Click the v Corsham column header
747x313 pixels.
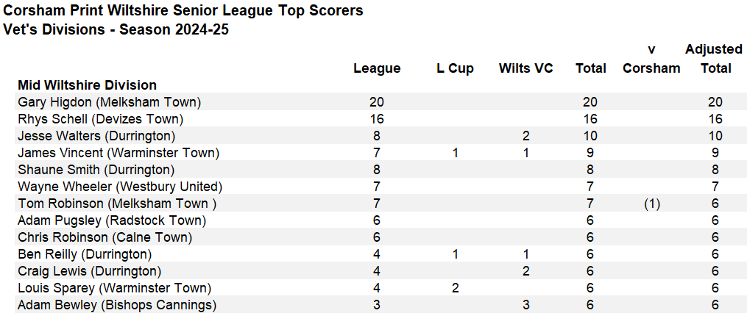click(651, 59)
